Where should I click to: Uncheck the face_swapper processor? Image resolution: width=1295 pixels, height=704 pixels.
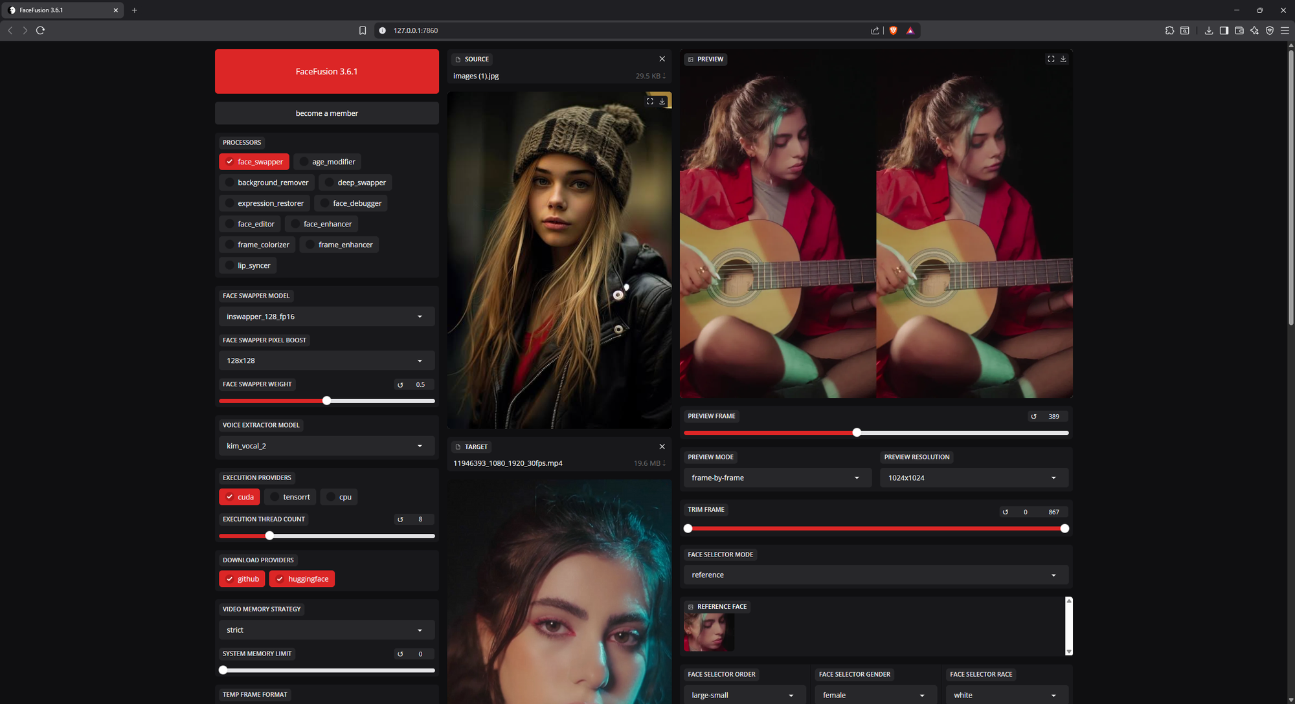[254, 162]
